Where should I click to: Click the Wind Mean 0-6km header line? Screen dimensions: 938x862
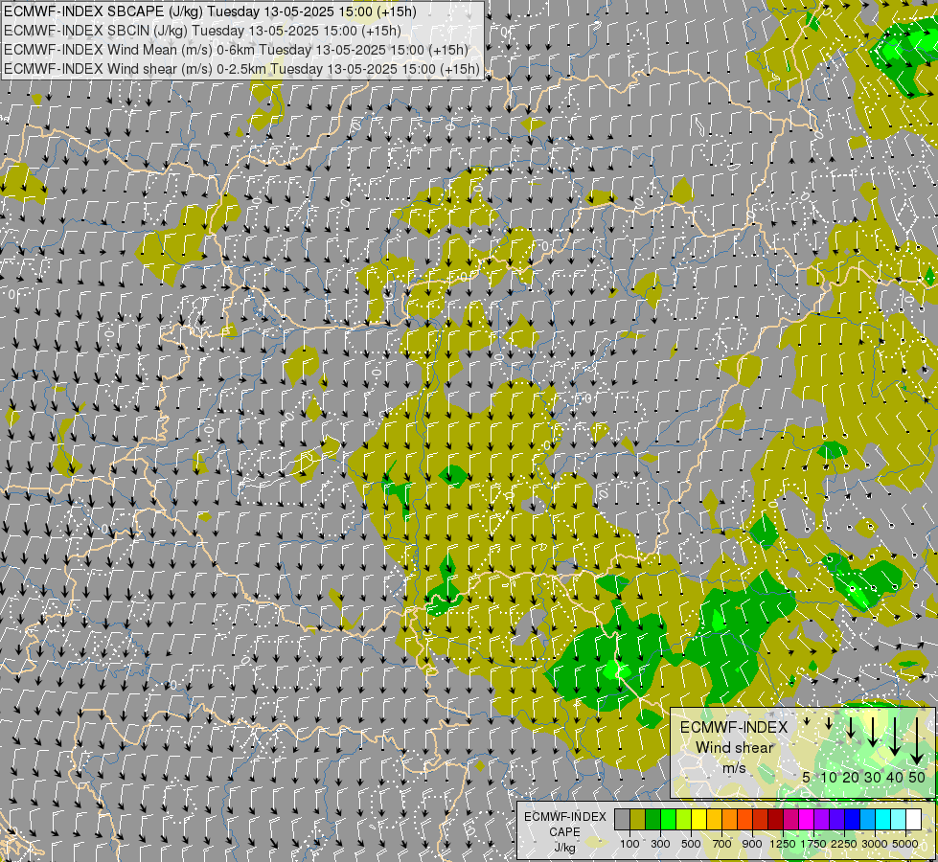pyautogui.click(x=236, y=50)
